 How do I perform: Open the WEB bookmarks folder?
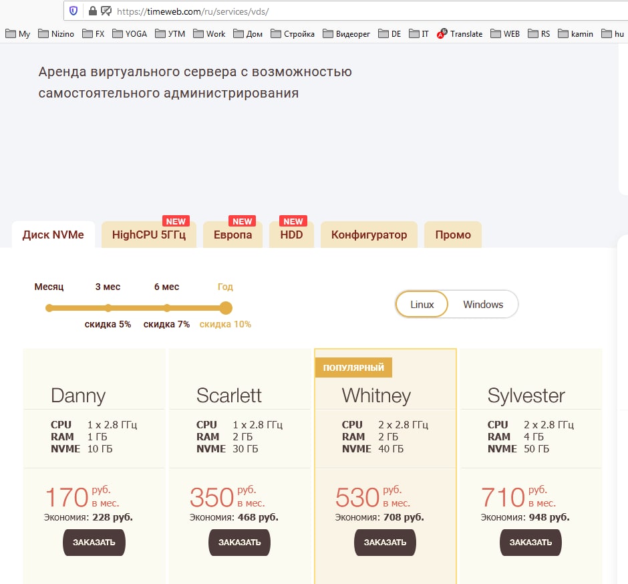(x=505, y=33)
